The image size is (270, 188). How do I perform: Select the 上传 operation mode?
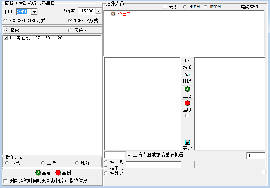[43, 163]
